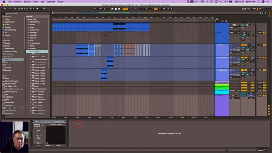Toggle the yellow Automation Arm button

(127, 9)
